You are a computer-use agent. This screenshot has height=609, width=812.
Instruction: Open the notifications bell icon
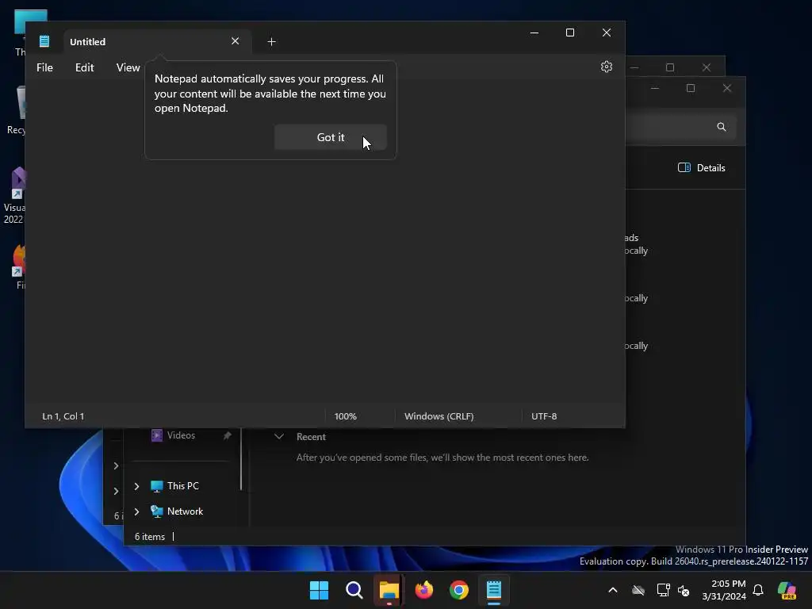[x=758, y=590]
